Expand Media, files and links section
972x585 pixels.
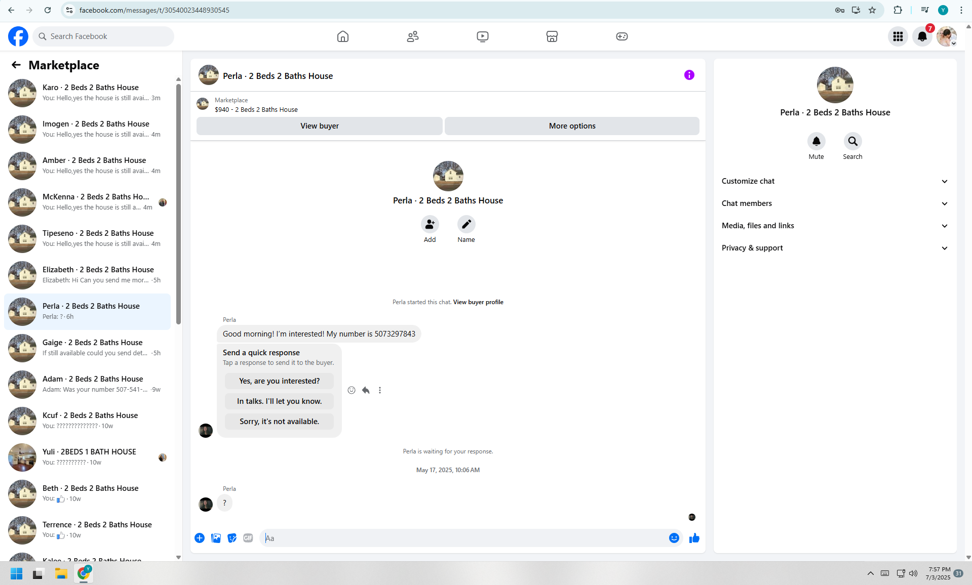835,226
